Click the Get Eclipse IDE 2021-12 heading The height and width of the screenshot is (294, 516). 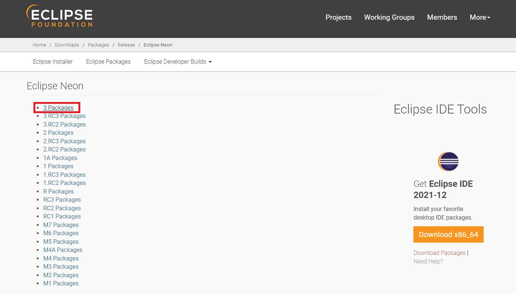(x=443, y=189)
